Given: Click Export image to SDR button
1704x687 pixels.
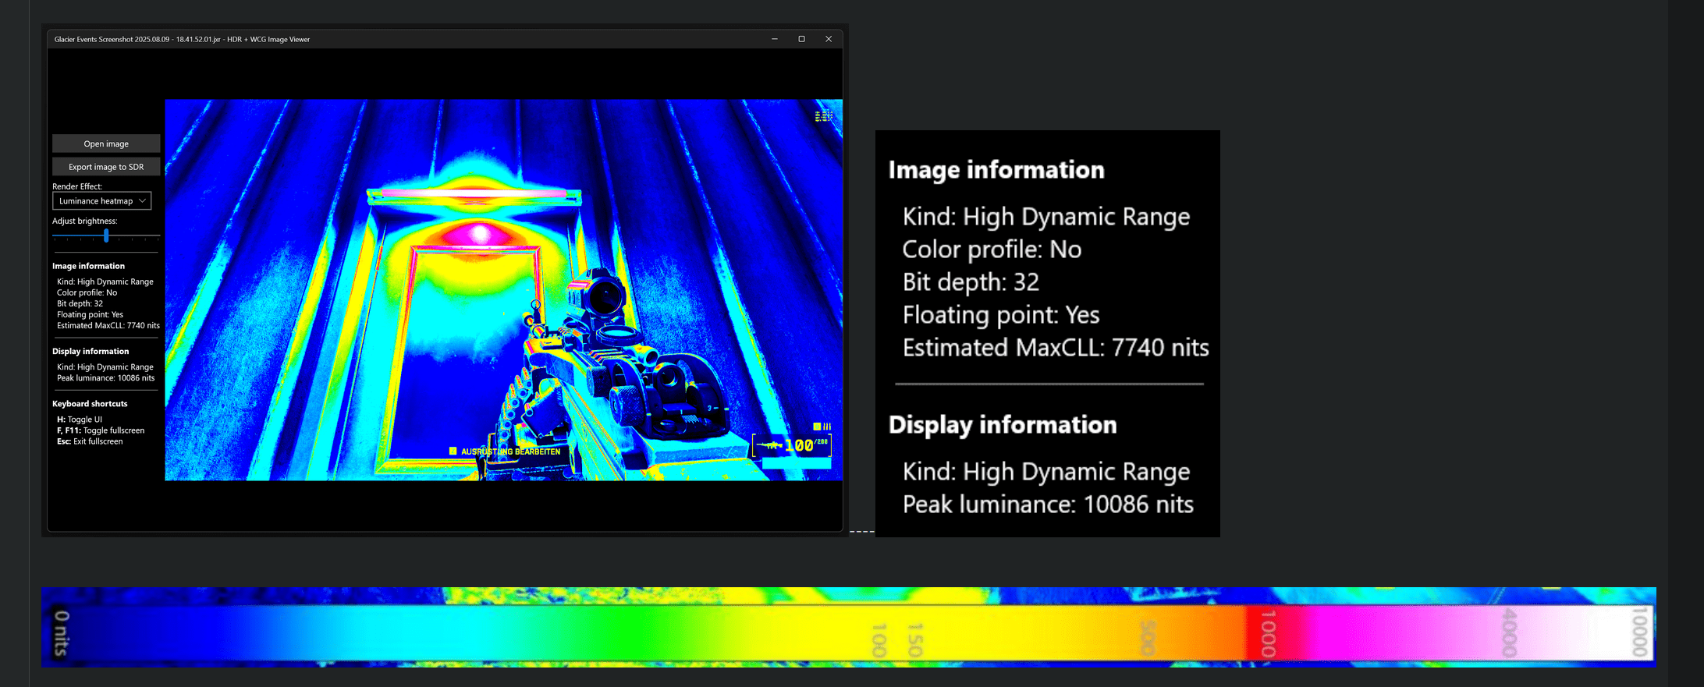Looking at the screenshot, I should (x=106, y=167).
